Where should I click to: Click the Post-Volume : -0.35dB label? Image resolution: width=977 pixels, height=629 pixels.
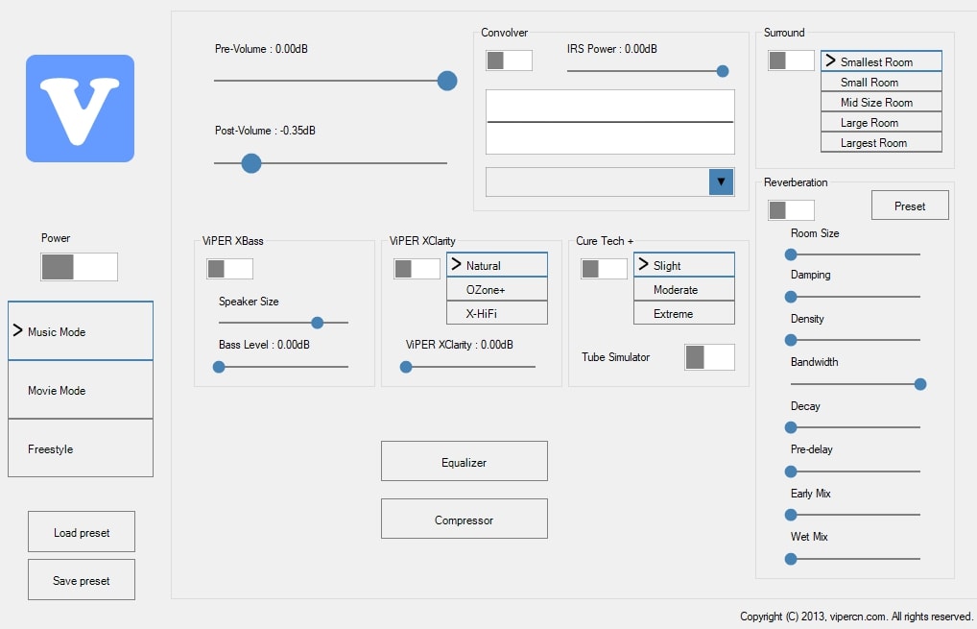point(265,131)
